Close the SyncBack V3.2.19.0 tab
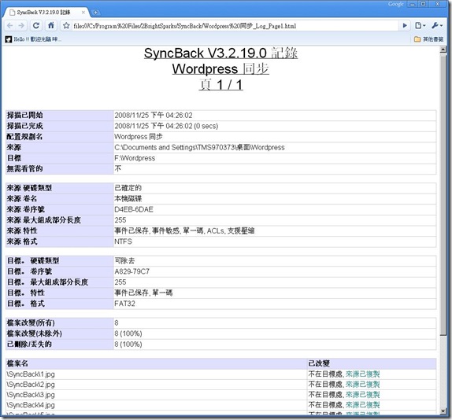The height and width of the screenshot is (420, 452). point(83,13)
